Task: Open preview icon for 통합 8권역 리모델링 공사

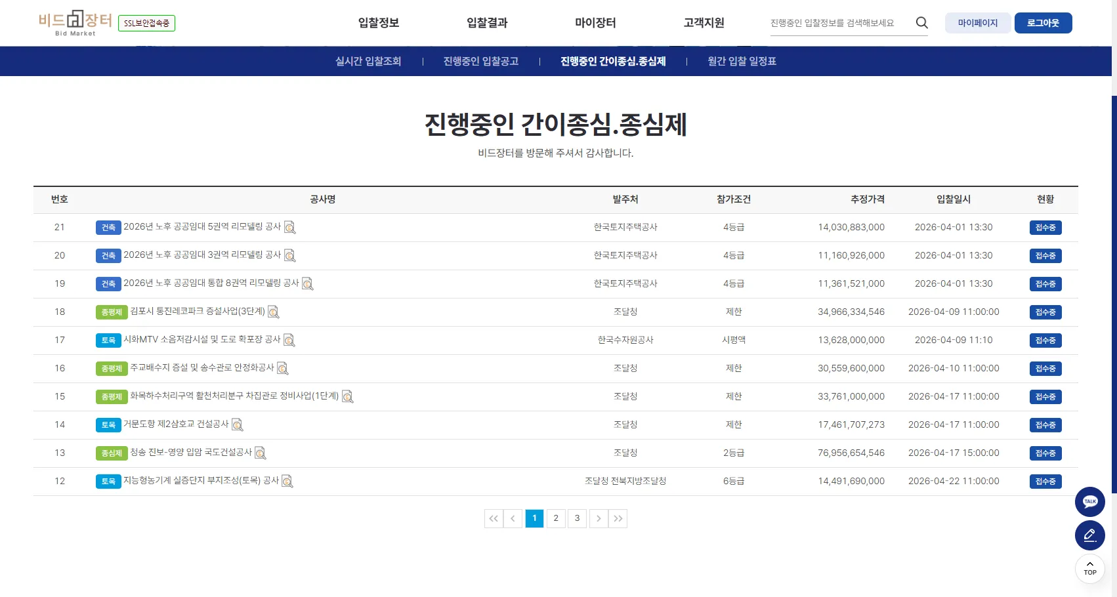Action: click(x=307, y=284)
